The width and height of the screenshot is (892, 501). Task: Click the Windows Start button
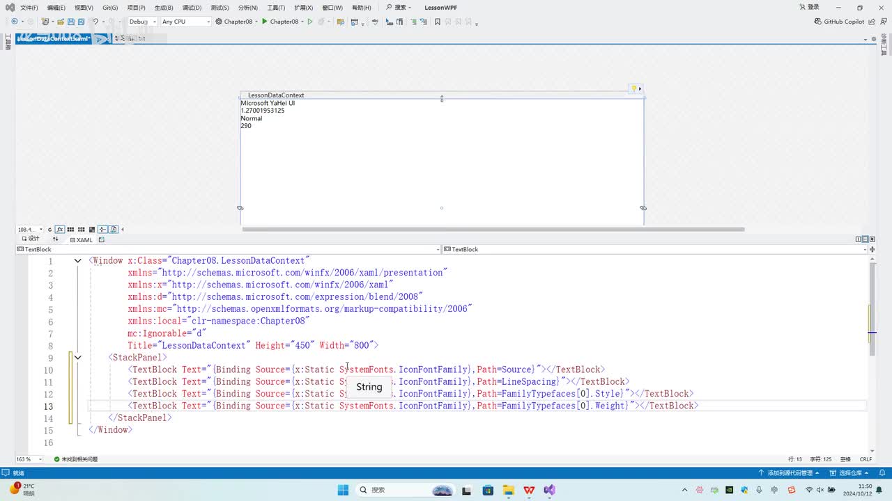[x=343, y=490]
